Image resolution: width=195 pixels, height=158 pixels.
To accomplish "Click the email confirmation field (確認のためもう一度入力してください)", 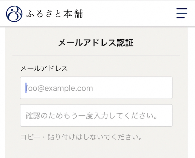I will pyautogui.click(x=96, y=116).
